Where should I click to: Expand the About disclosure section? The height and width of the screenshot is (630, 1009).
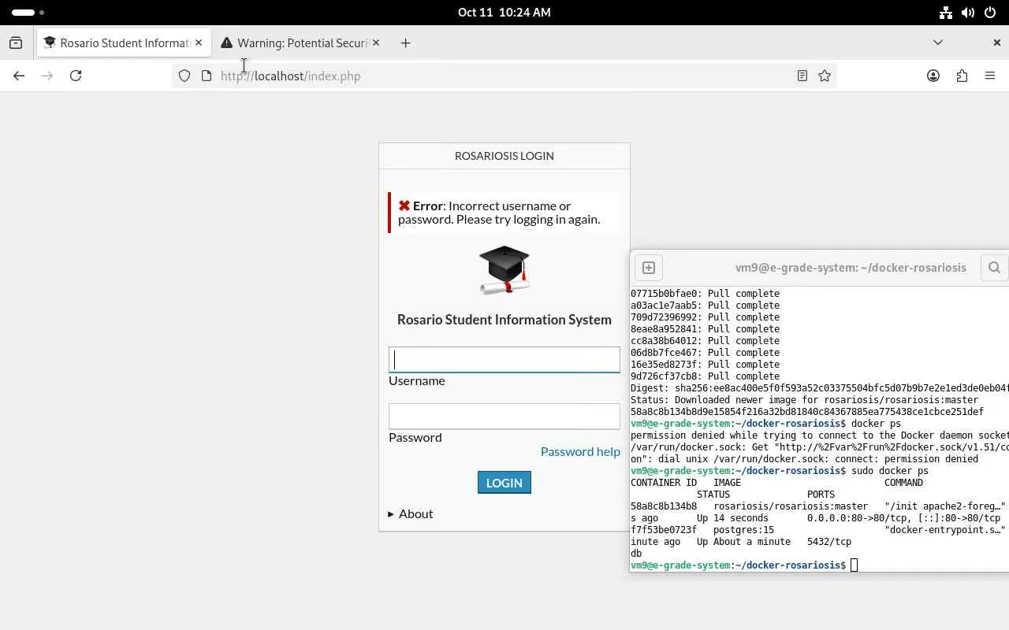point(411,513)
